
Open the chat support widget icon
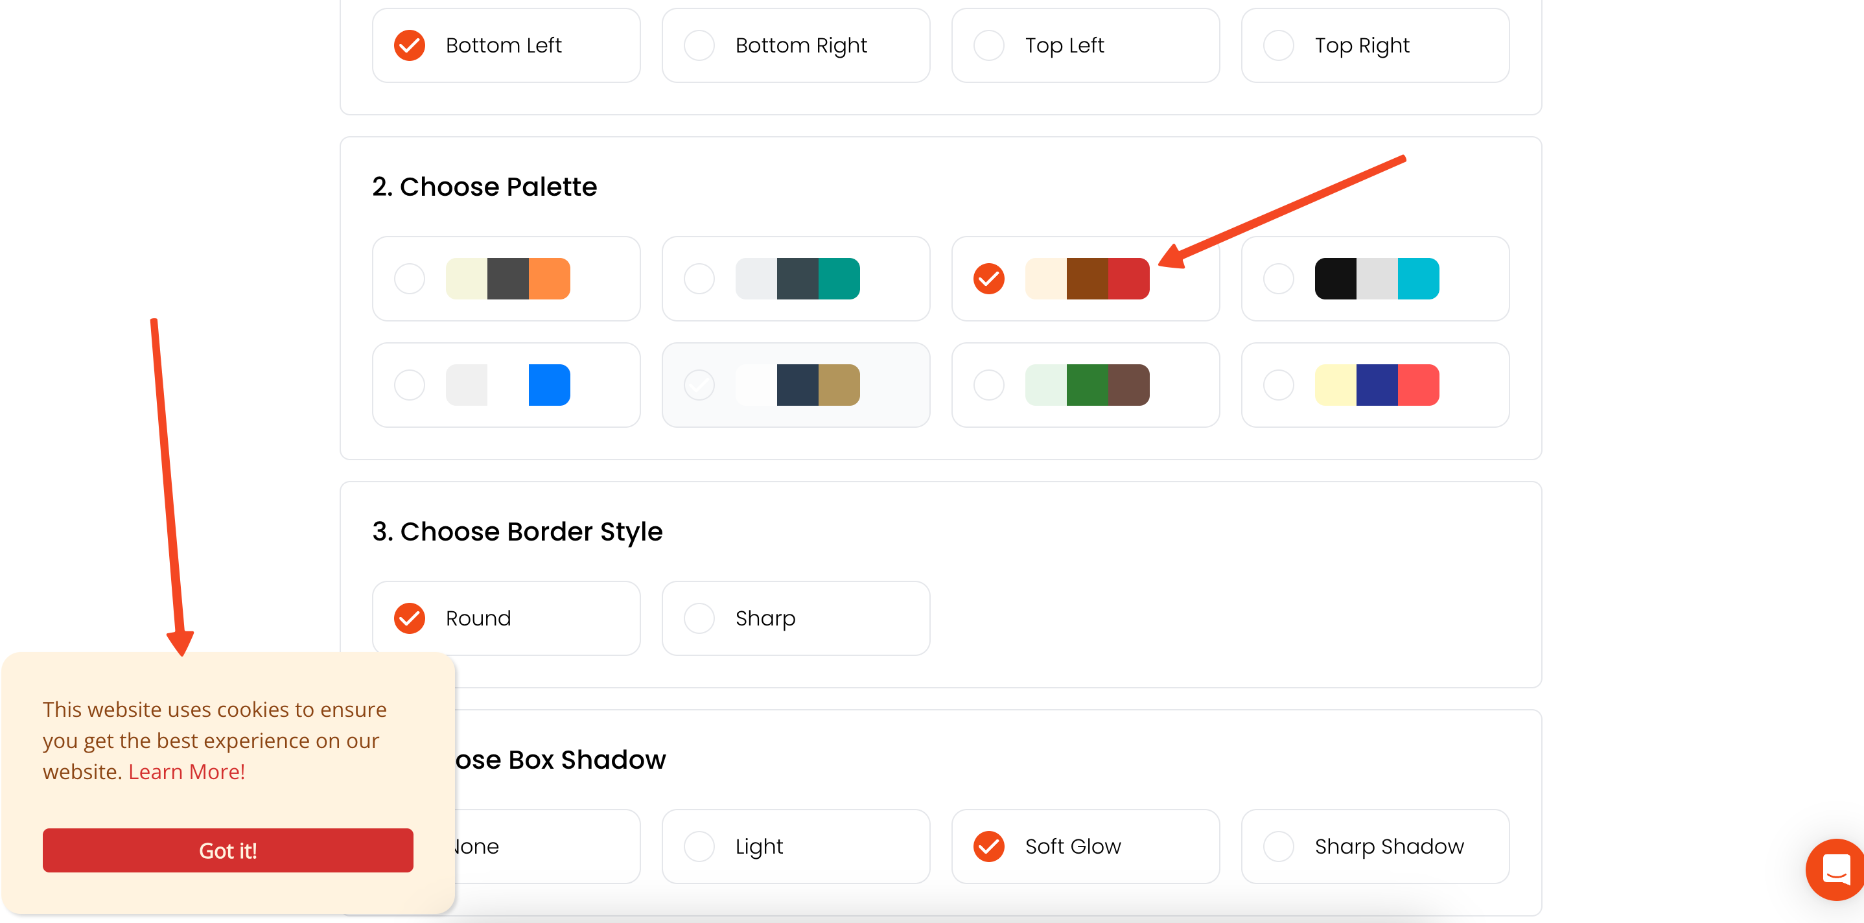[1834, 869]
